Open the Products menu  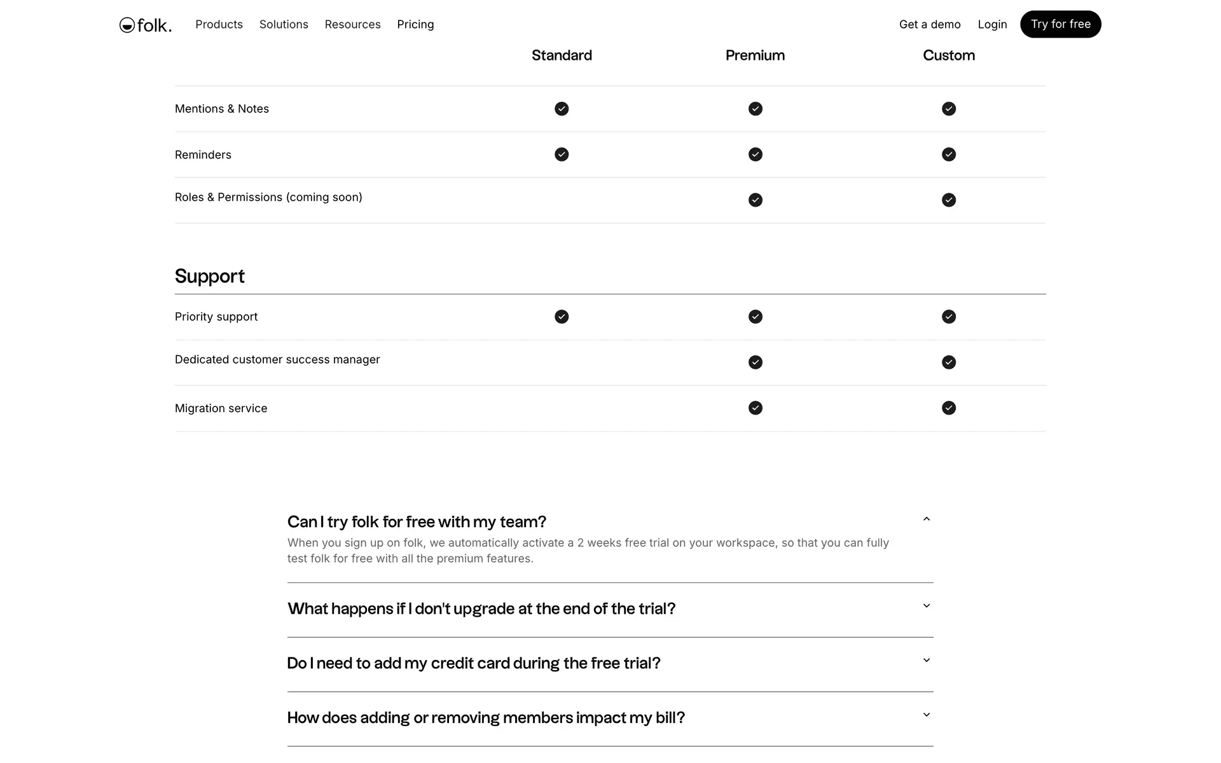coord(219,24)
